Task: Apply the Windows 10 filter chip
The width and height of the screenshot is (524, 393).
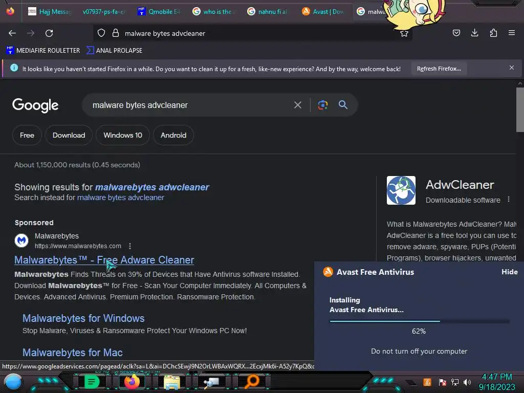Action: click(x=123, y=135)
